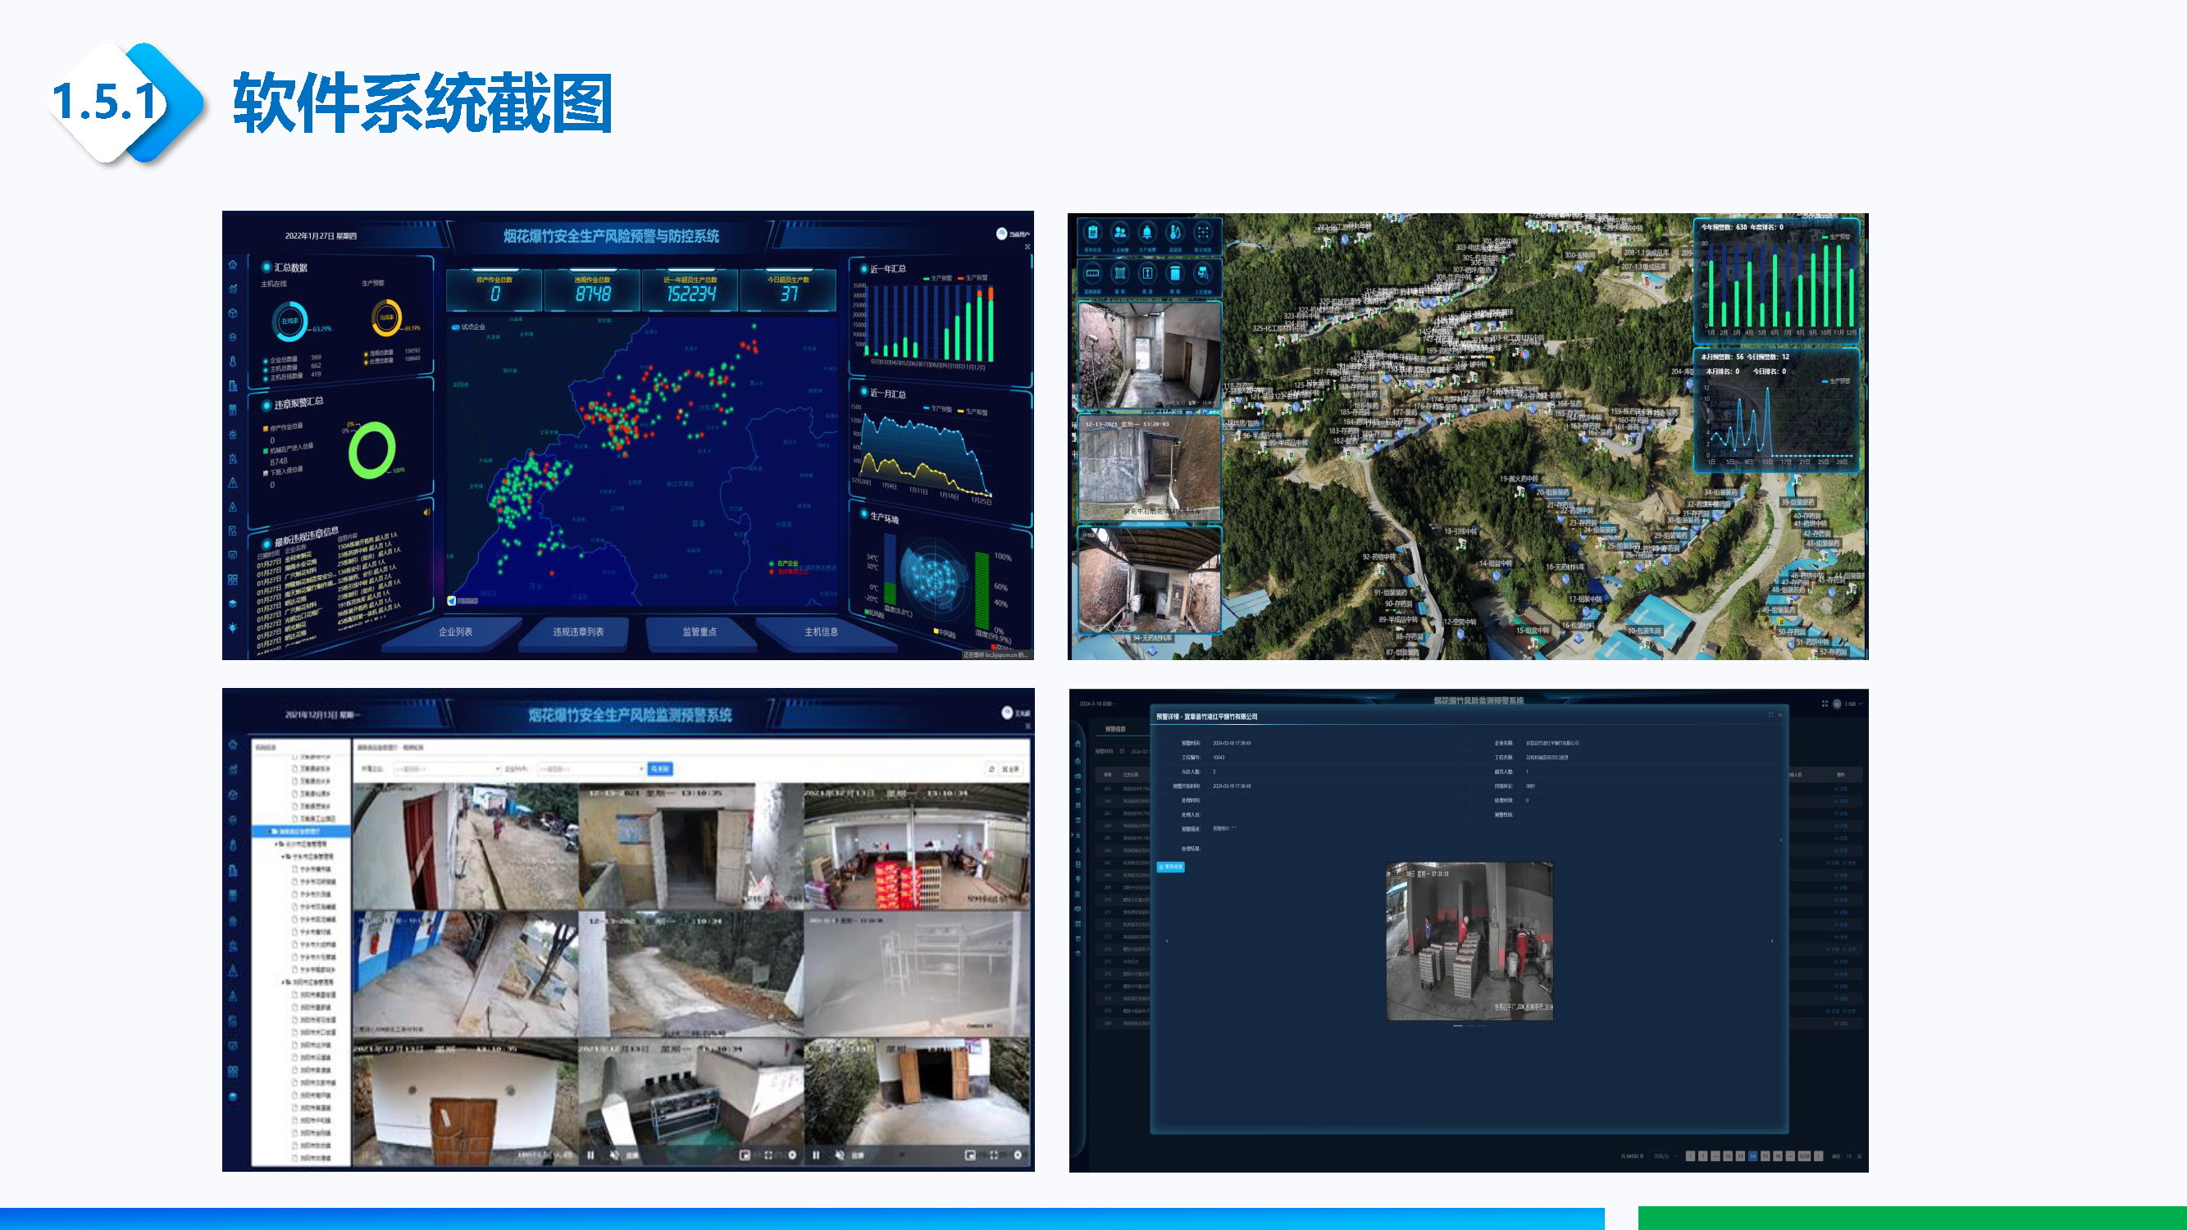Click the thermometer temperature monitoring icon
Screen dimensions: 2187x1230
pyautogui.click(x=1176, y=234)
